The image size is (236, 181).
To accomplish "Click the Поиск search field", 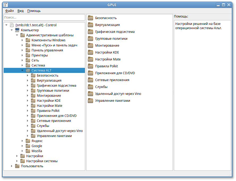I will tap(44, 17).
